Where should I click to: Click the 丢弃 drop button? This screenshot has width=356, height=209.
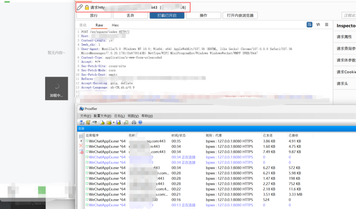pyautogui.click(x=130, y=15)
